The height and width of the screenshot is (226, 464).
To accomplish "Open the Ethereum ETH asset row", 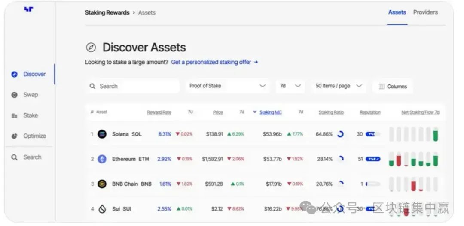I will pos(265,159).
